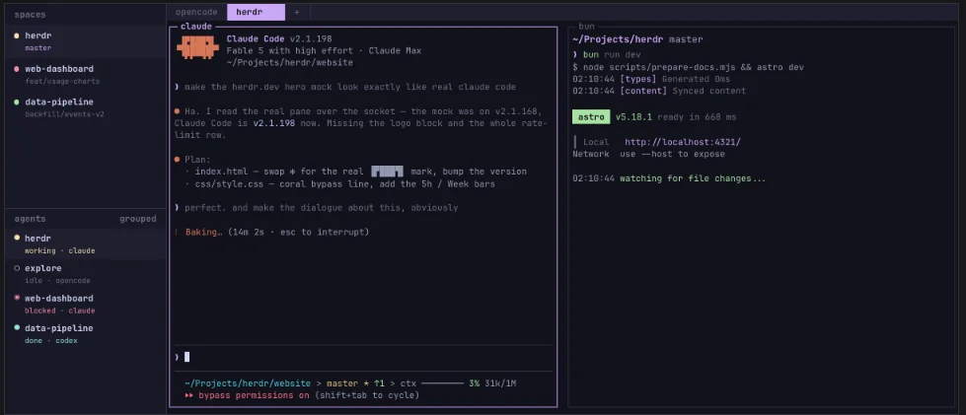Click the feat/usage-charts branch label

[62, 81]
